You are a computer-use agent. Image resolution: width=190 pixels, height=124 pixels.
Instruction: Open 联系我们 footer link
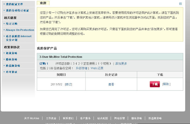tap(68, 118)
